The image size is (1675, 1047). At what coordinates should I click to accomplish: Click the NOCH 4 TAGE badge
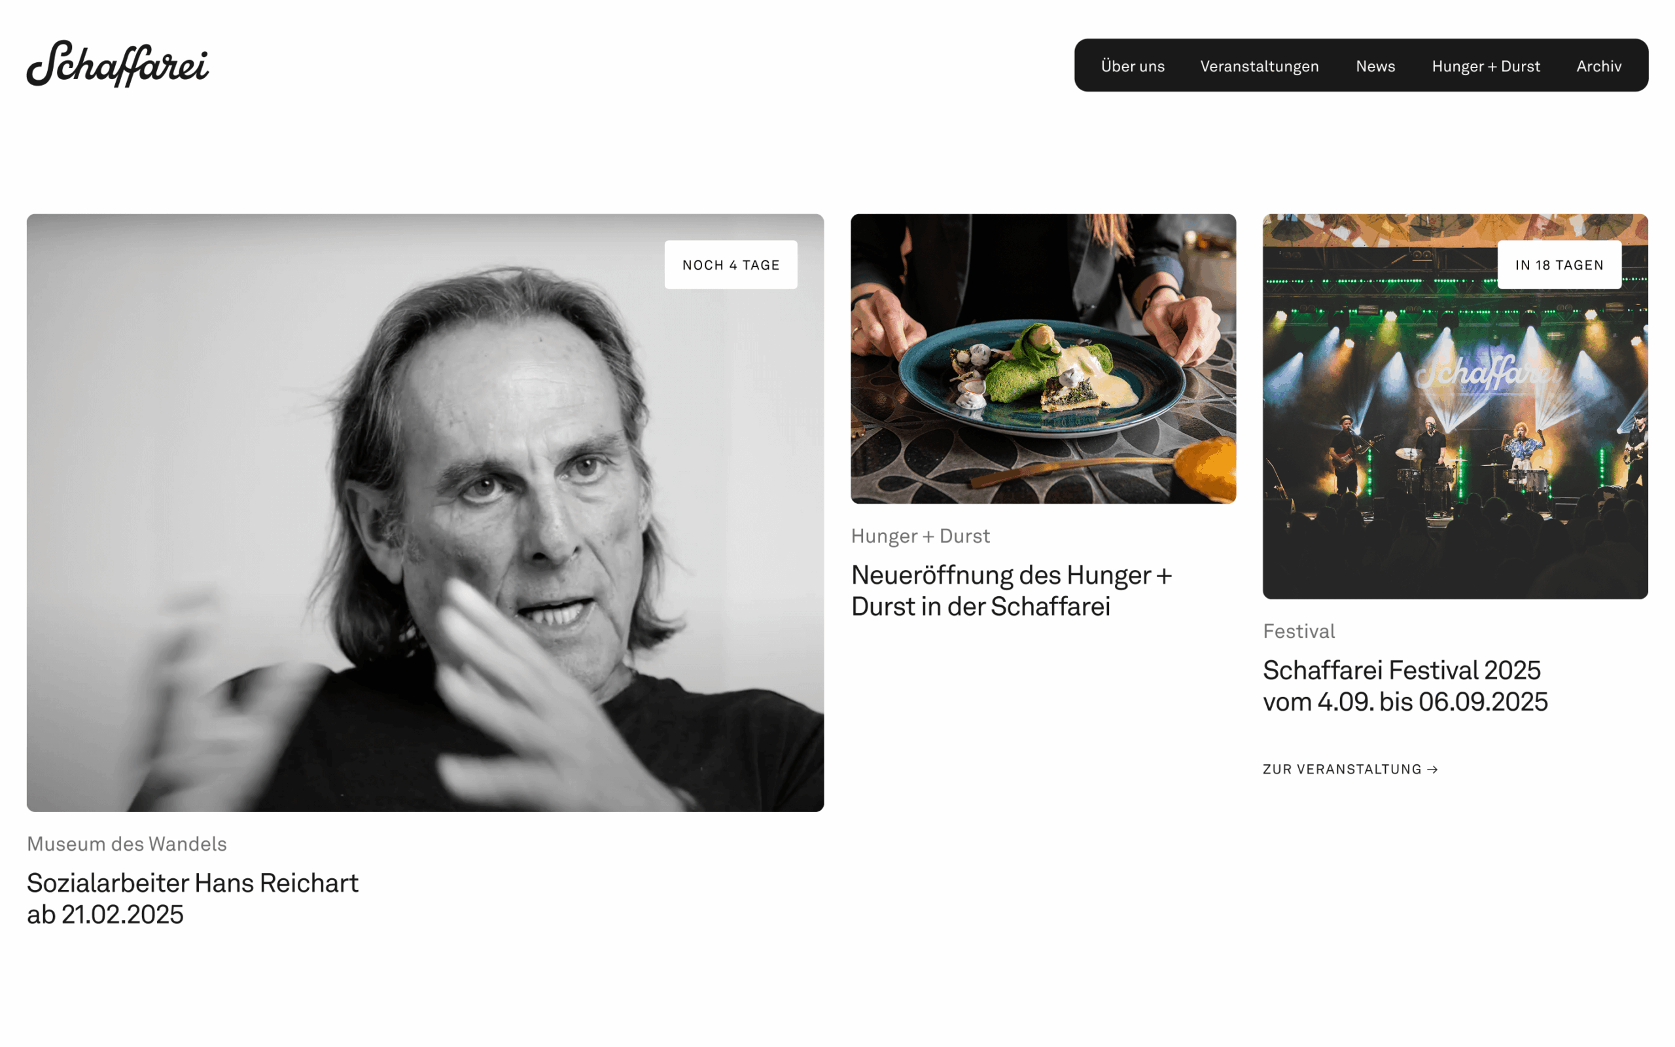[x=730, y=265]
